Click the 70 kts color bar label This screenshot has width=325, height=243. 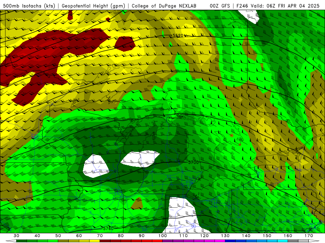click(x=100, y=236)
